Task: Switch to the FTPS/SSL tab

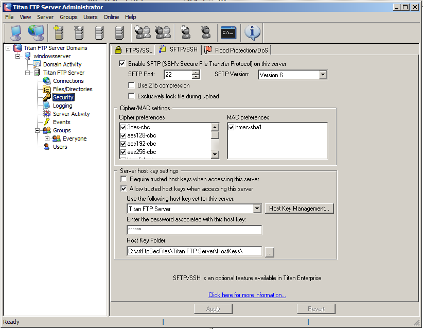Action: click(133, 50)
